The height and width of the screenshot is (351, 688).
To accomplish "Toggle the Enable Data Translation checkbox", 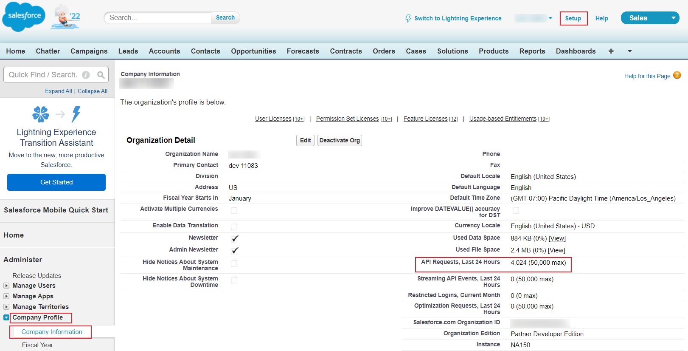I will pyautogui.click(x=234, y=227).
